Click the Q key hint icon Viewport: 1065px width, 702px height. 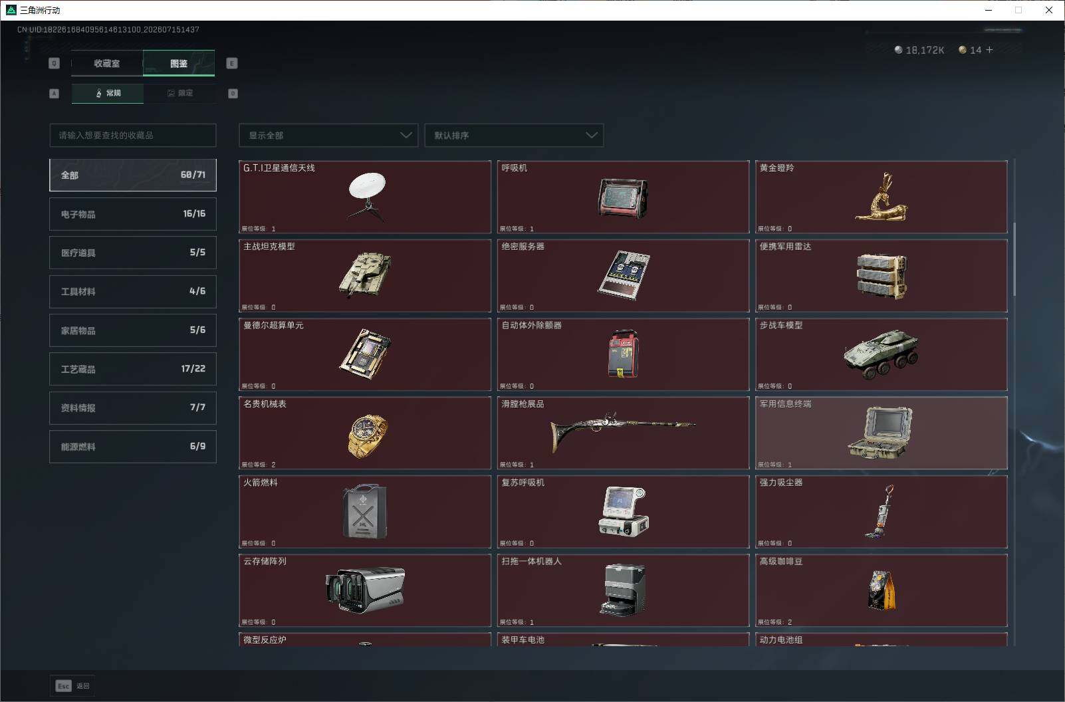point(55,63)
